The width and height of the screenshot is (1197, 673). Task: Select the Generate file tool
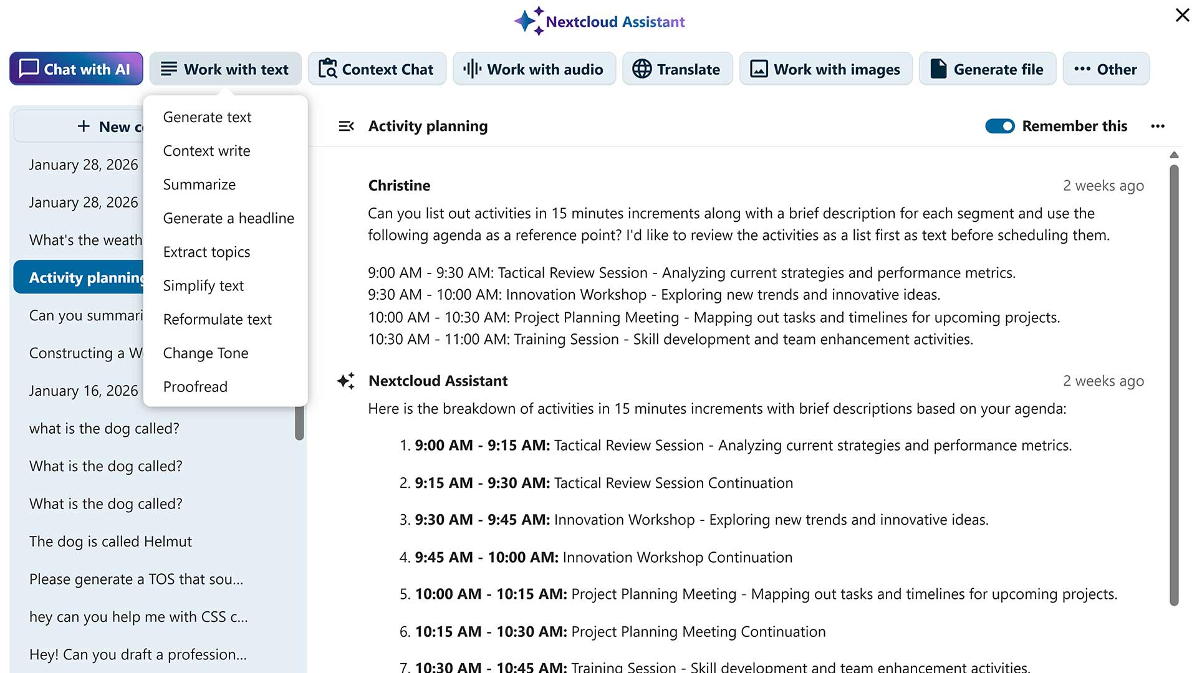[x=987, y=69]
